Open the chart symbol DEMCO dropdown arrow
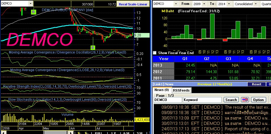Screen dimensions: 271x134 click(30, 4)
